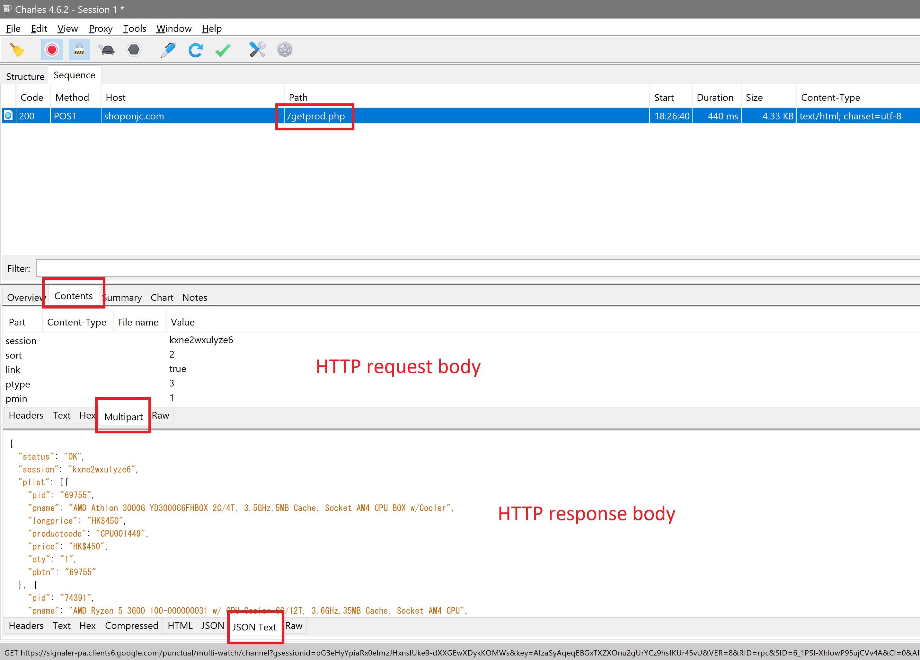Open Settings gear icon in toolbar
This screenshot has height=660, width=920.
[285, 50]
